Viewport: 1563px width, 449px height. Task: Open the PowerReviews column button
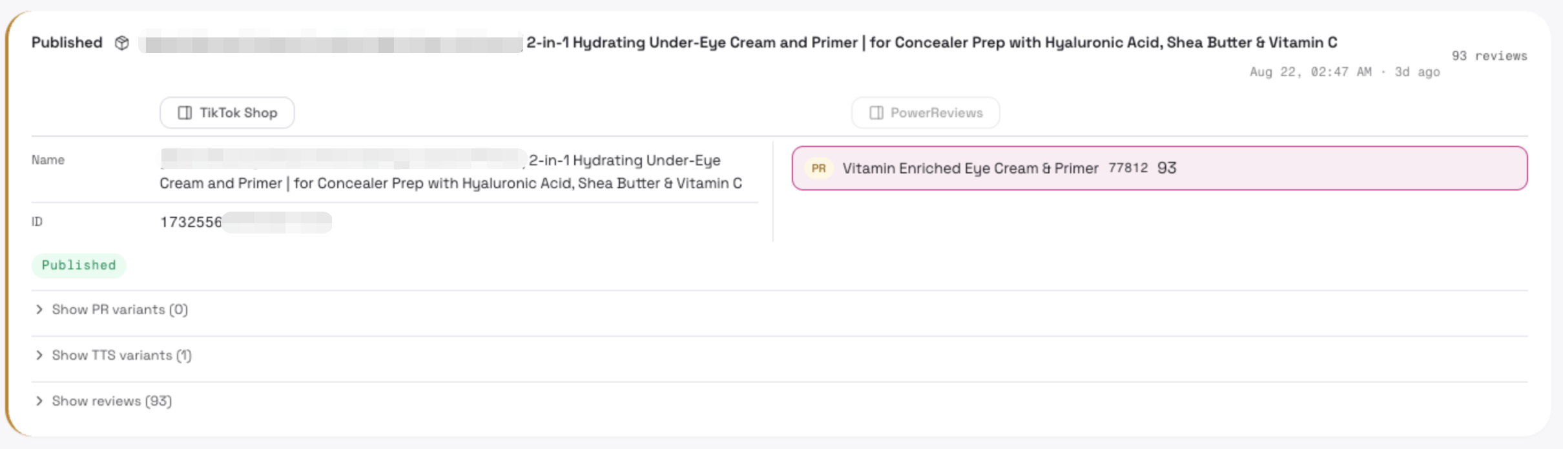coord(926,113)
